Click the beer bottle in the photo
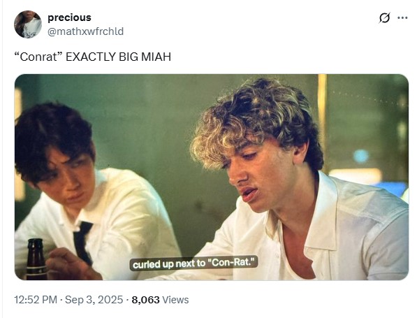 (x=36, y=259)
